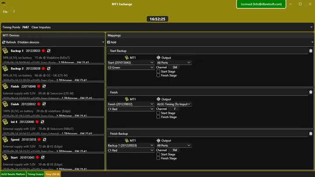
Task: Sync the Backup 1 device
Action: pos(49,51)
